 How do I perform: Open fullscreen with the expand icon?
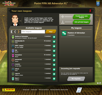100,83
